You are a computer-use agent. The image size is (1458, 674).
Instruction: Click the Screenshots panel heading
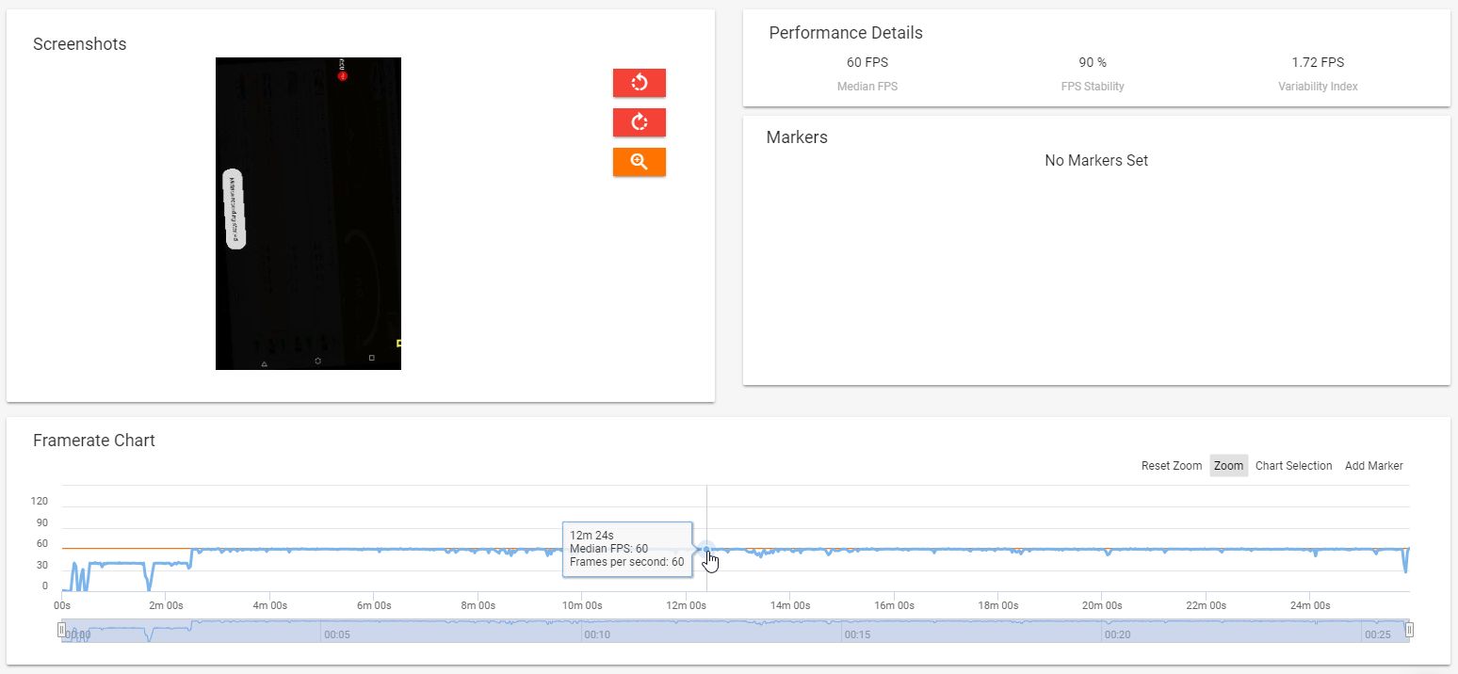point(79,44)
